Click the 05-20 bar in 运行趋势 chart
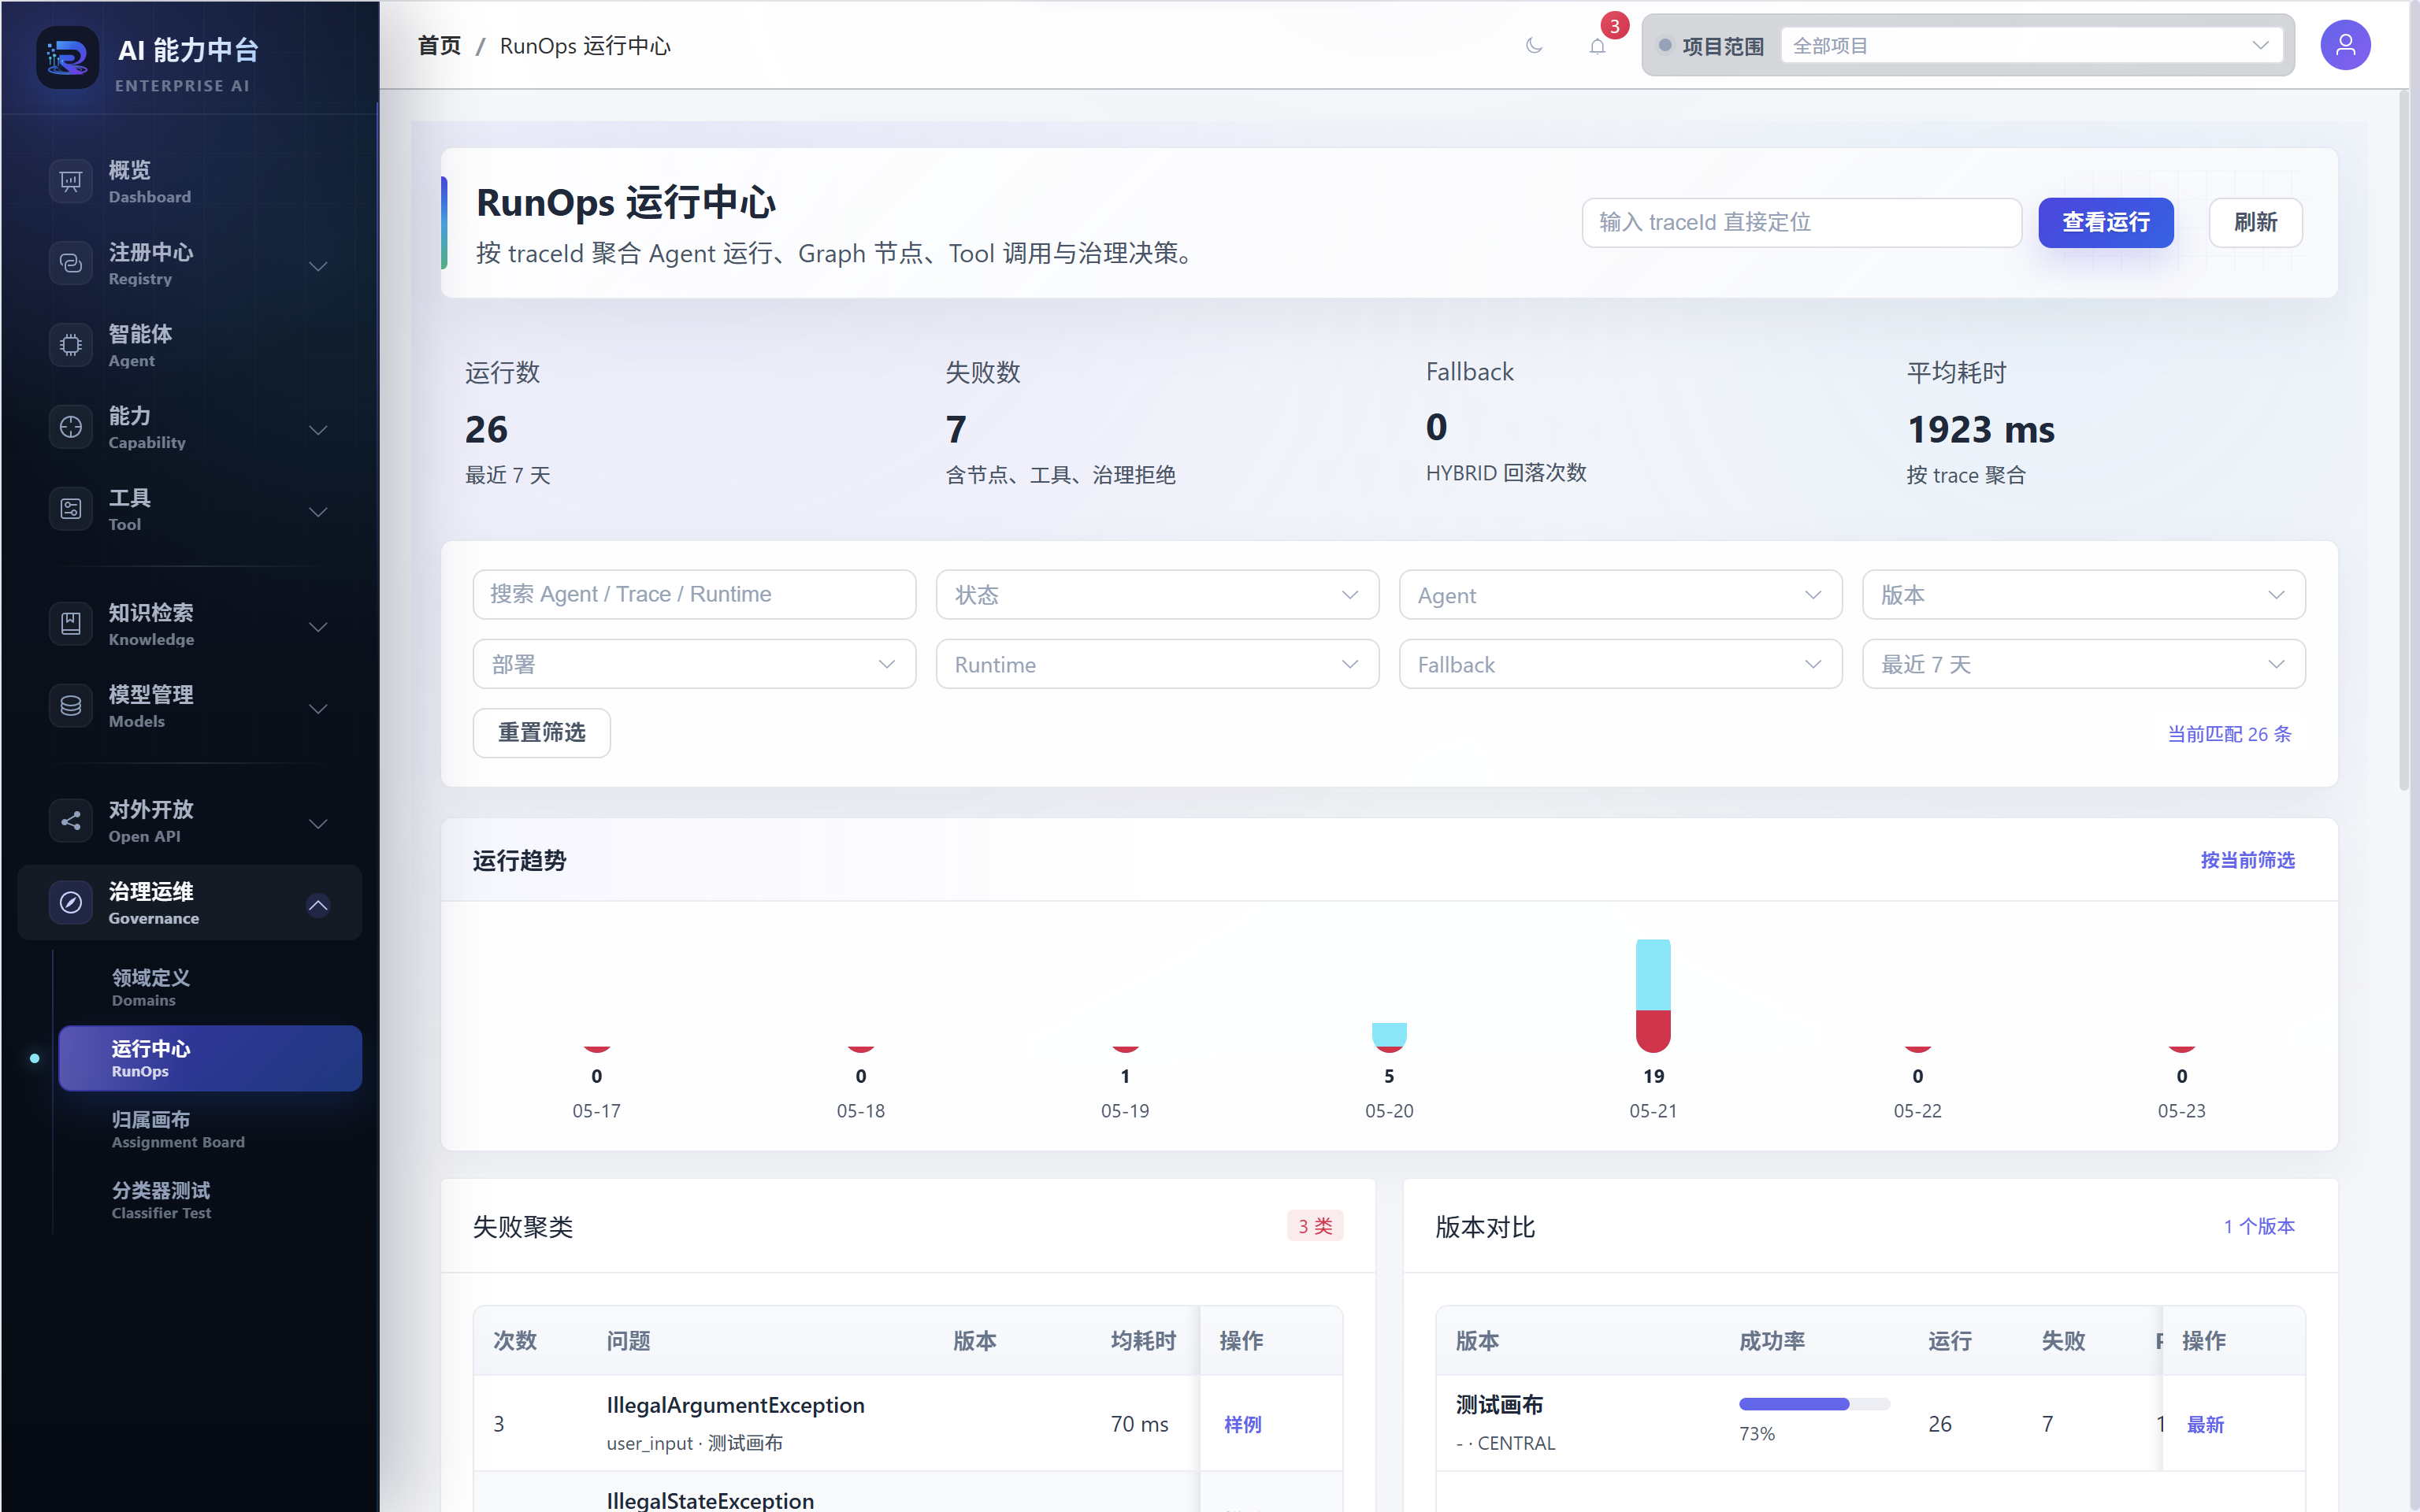 point(1389,1038)
